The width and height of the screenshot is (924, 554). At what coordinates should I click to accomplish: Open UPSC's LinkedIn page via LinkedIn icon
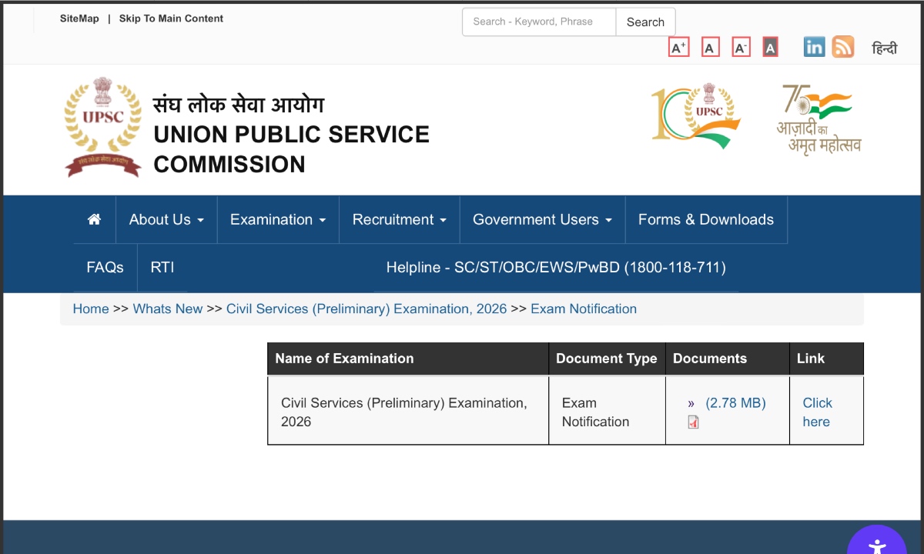pos(814,46)
